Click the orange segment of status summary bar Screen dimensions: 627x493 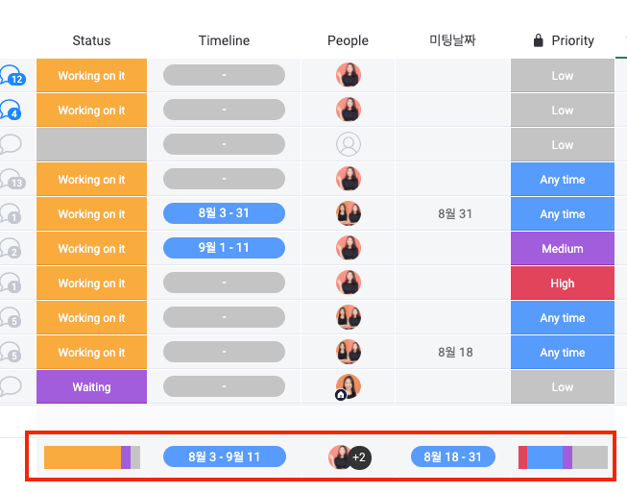click(x=83, y=457)
